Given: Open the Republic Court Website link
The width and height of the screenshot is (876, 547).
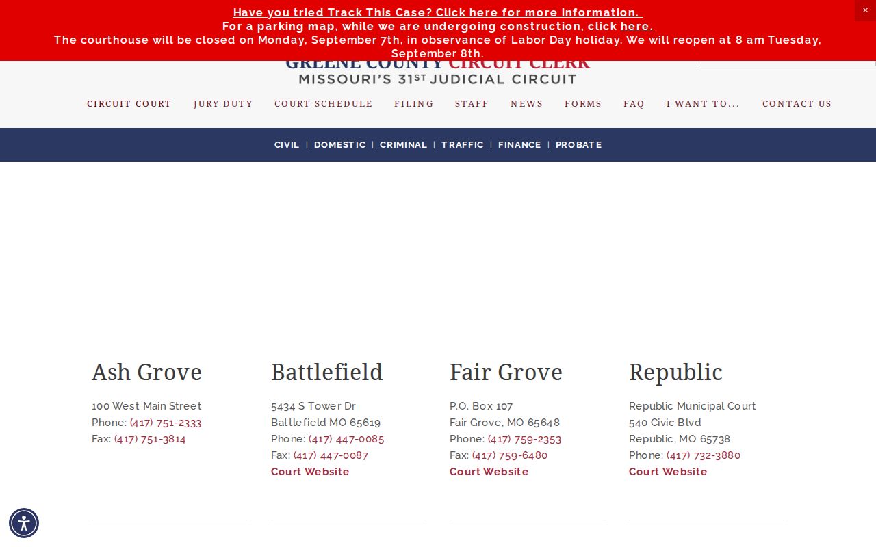Looking at the screenshot, I should tap(668, 472).
